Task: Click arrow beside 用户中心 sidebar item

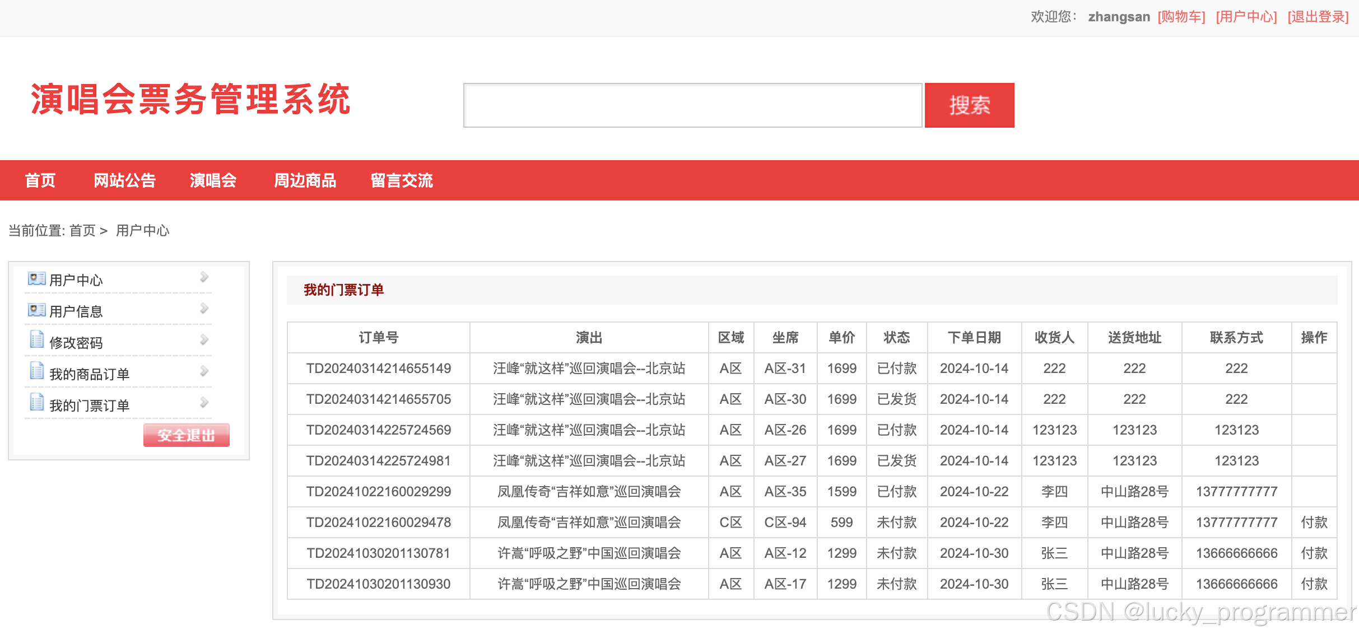Action: pos(204,277)
